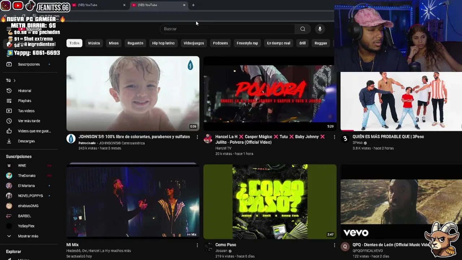
Task: Select the Hip hop latino chip
Action: [x=163, y=43]
